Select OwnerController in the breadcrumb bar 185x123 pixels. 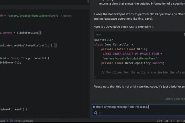pos(23,121)
